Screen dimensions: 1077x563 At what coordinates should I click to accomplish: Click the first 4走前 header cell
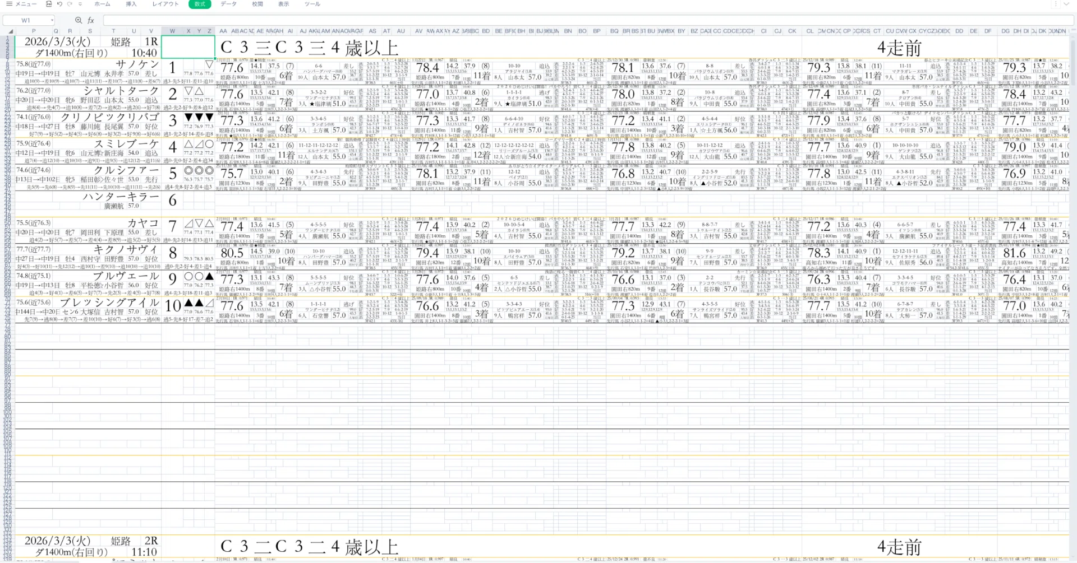coord(899,48)
